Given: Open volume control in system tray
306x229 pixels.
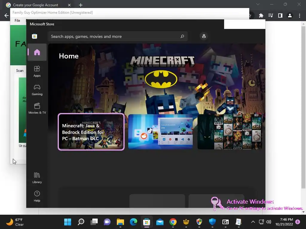Looking at the screenshot, I should (269, 222).
